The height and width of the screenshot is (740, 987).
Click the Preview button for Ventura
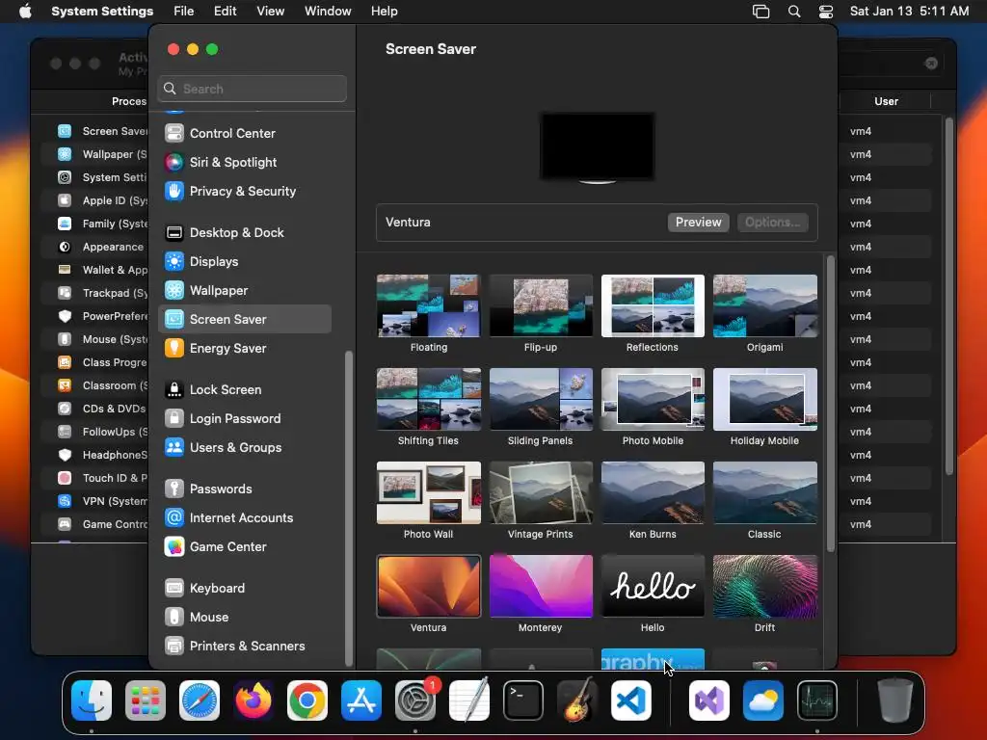698,223
